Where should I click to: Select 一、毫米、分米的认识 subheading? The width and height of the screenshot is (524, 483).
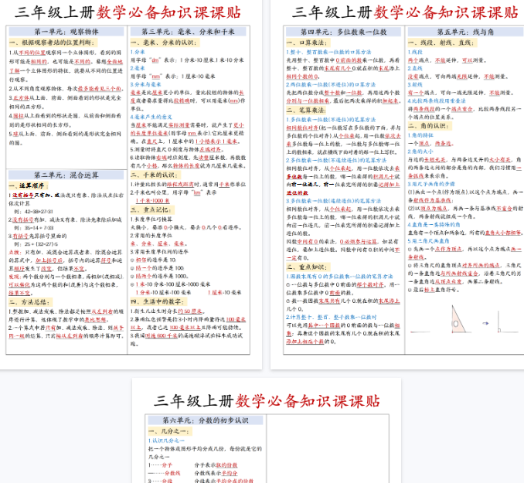coord(164,42)
